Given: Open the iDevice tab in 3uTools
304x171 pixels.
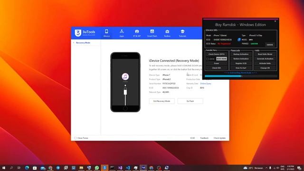Looking at the screenshot, I should point(106,33).
